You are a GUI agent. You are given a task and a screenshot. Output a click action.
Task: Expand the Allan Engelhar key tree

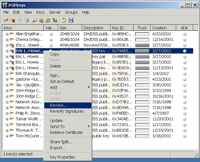(x=7, y=34)
